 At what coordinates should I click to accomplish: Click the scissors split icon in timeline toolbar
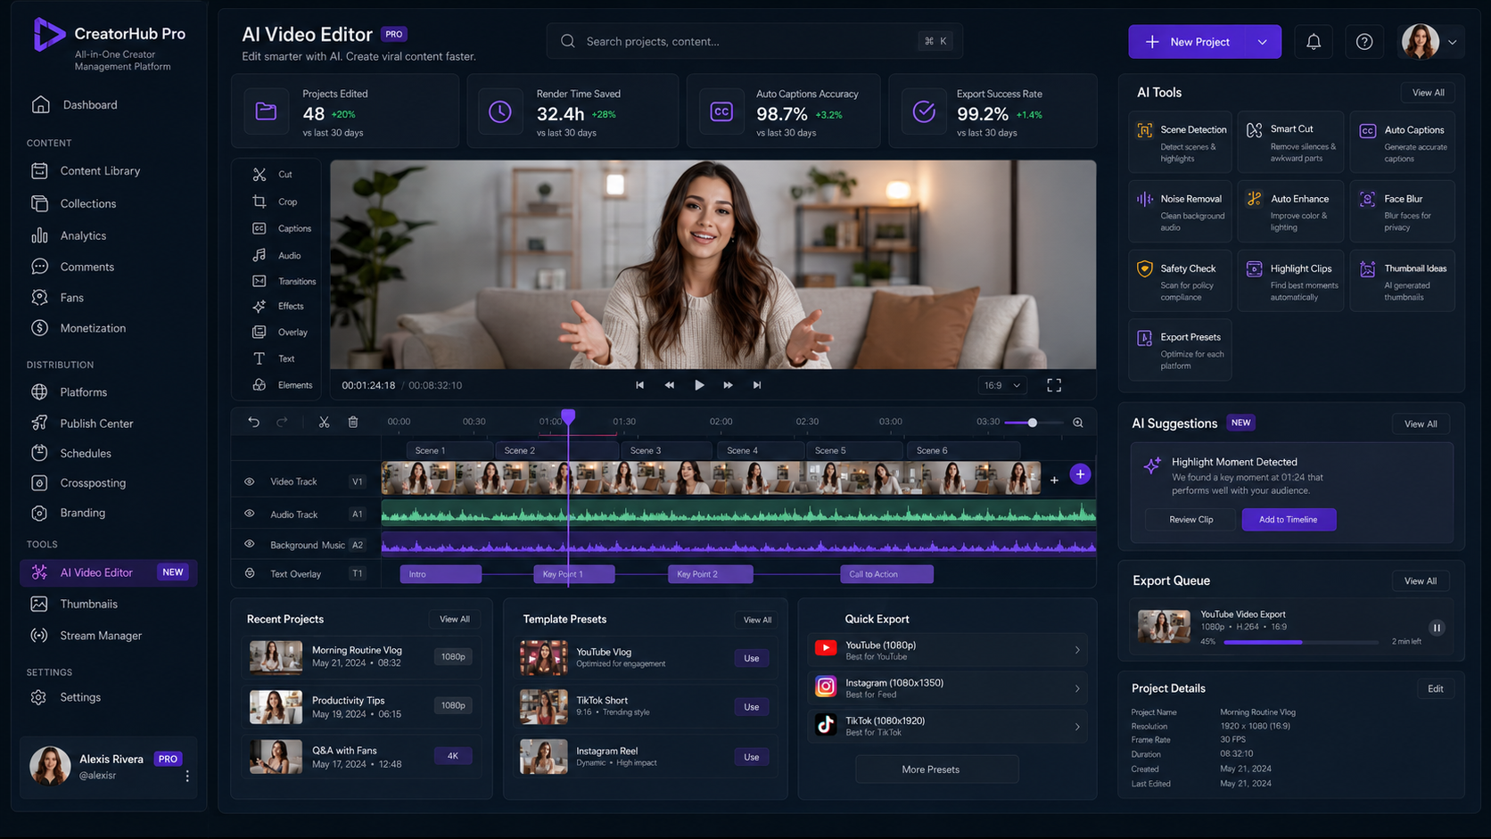click(x=324, y=422)
